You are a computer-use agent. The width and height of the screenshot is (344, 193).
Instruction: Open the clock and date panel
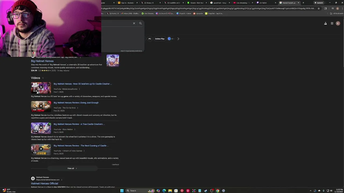339,191
